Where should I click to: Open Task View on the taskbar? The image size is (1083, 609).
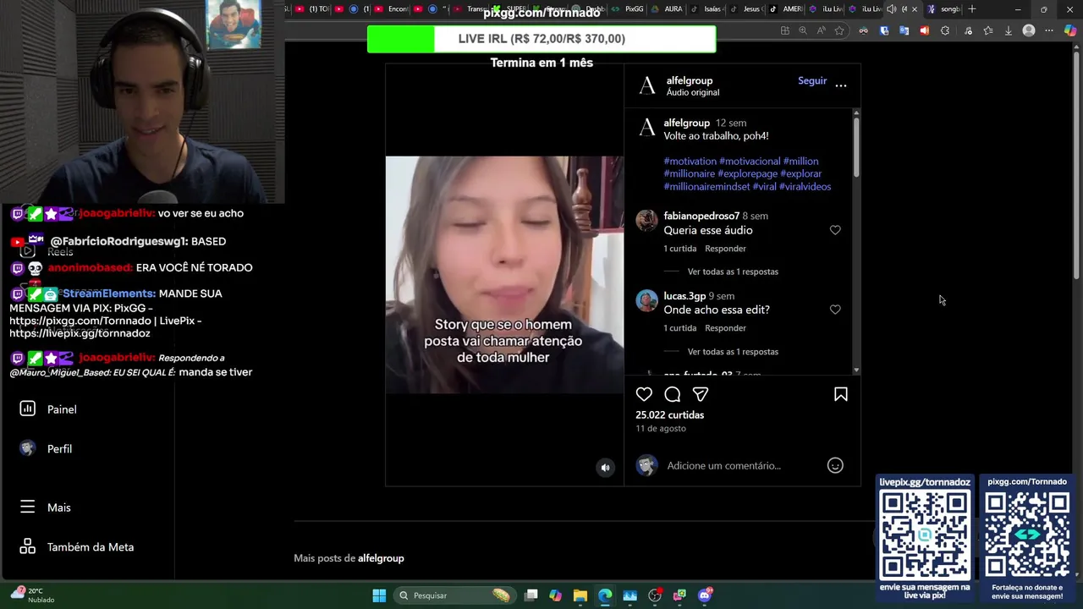pos(531,595)
